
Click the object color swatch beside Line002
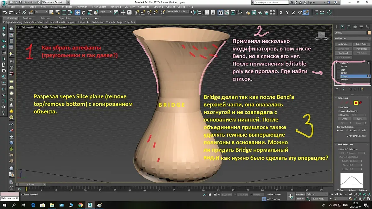[369, 33]
